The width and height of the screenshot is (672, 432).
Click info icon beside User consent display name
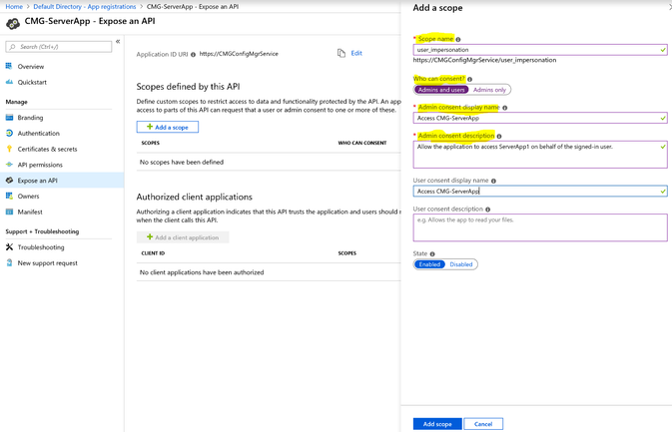tap(493, 182)
